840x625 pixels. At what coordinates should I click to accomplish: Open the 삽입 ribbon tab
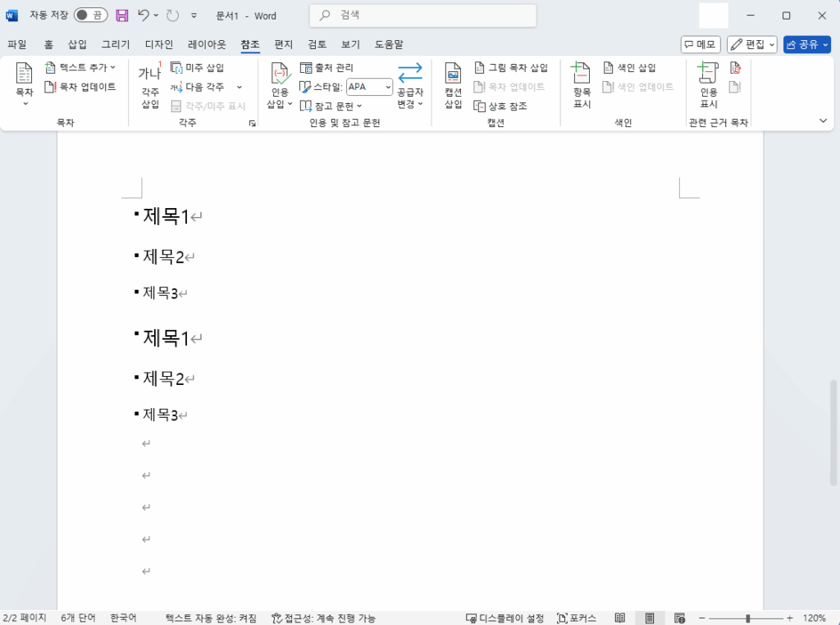coord(77,45)
